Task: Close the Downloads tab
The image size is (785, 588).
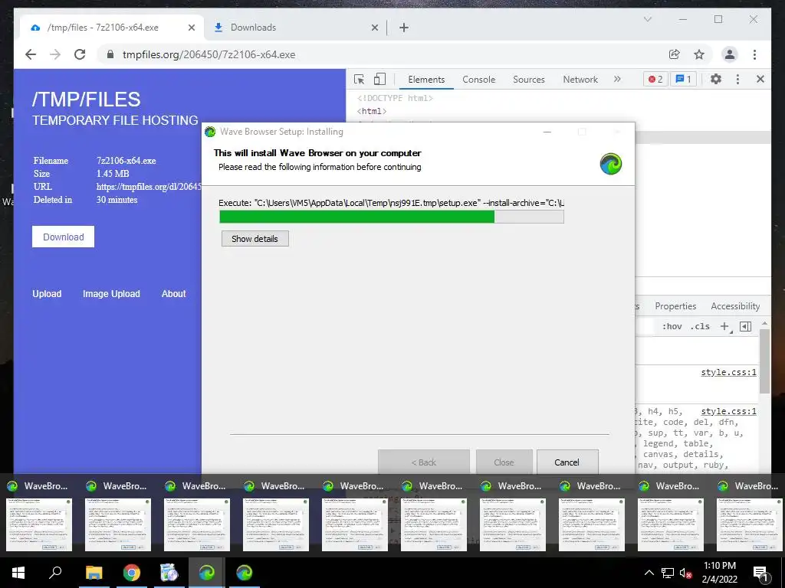Action: coord(374,28)
